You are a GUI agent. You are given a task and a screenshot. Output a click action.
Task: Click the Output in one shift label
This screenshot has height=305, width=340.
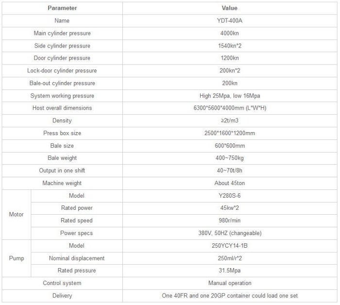62,170
